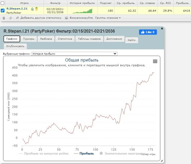This screenshot has width=191, height=164.
Task: Click the 02/15/2021-02/21/2036 filter cell
Action: [55, 11]
